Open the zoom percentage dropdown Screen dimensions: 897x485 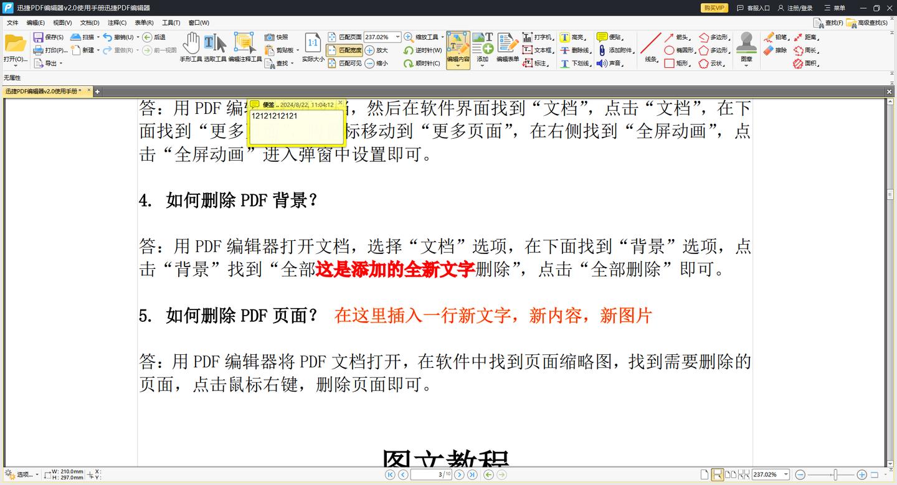397,37
